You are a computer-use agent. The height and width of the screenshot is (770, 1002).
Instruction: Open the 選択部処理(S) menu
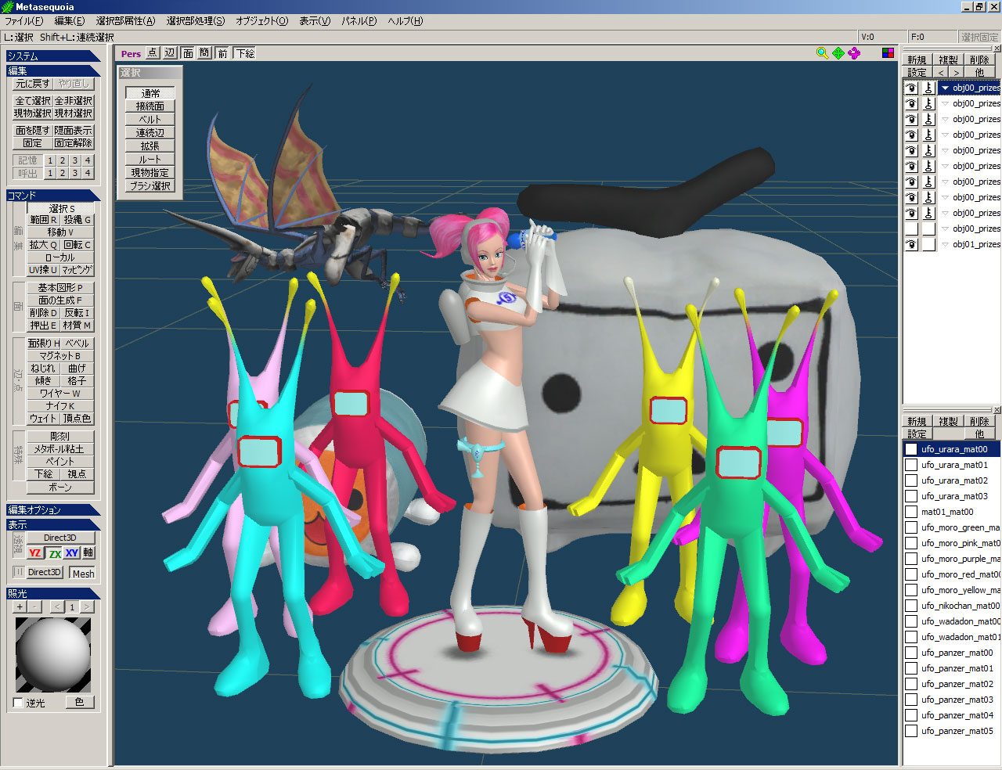coord(195,21)
